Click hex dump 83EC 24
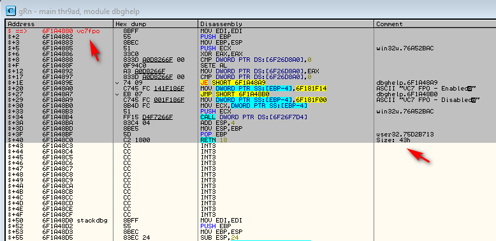The height and width of the screenshot is (241, 496). 136,237
